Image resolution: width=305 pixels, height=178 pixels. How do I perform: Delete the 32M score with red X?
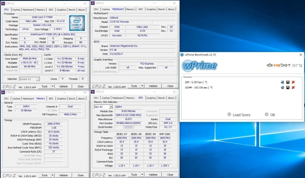point(293,82)
